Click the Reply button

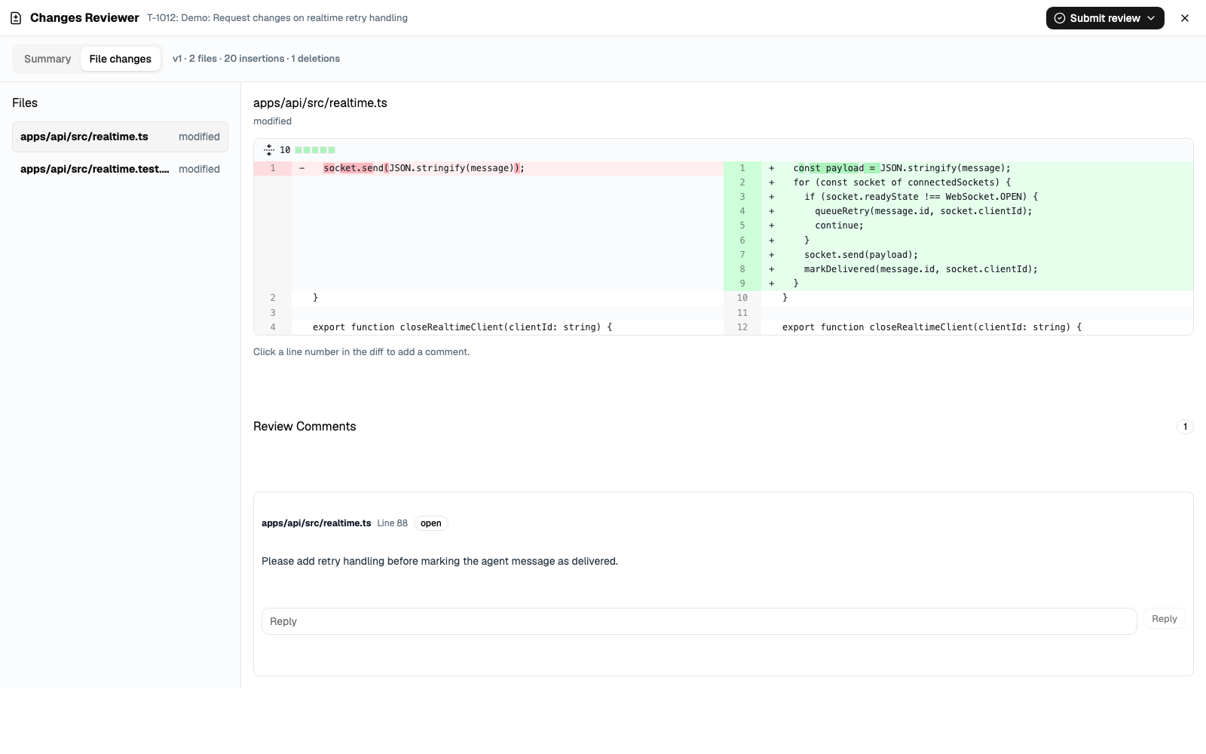click(1165, 619)
